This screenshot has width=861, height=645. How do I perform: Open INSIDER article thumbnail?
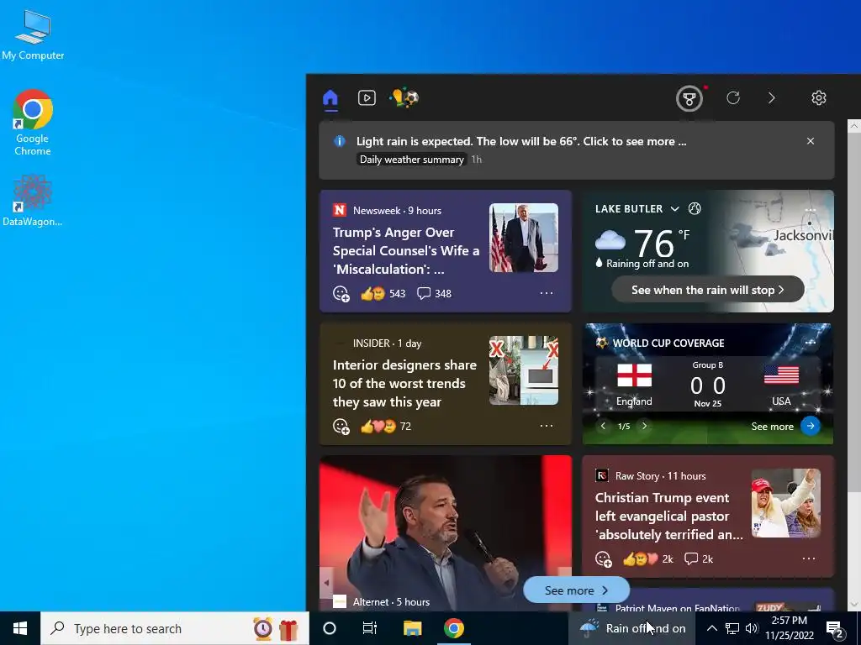pos(523,370)
